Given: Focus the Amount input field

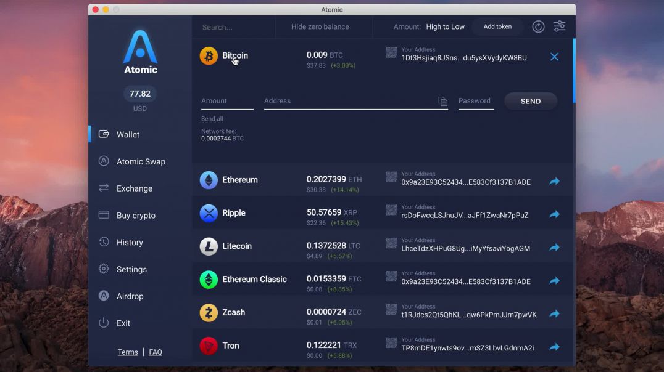Looking at the screenshot, I should (227, 101).
